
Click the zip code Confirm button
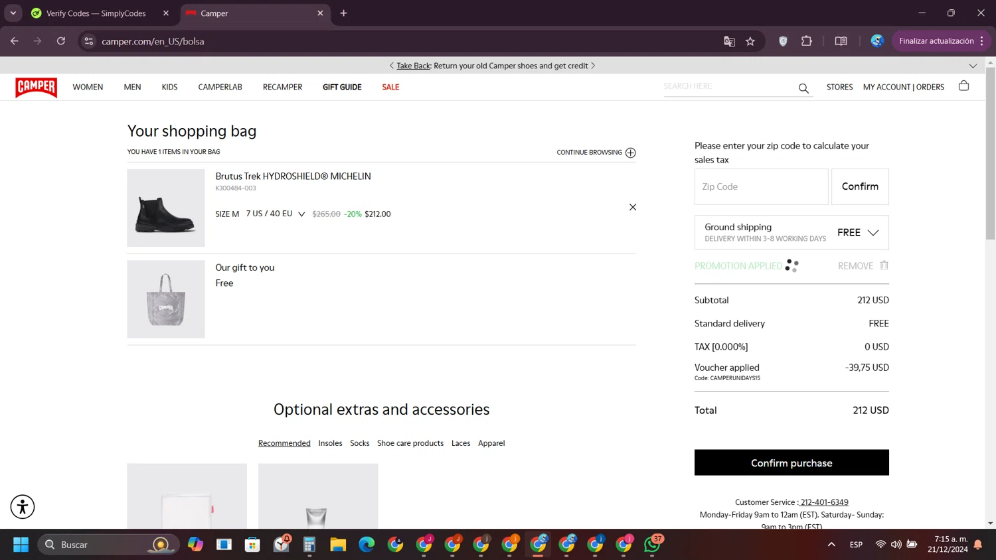pos(860,186)
